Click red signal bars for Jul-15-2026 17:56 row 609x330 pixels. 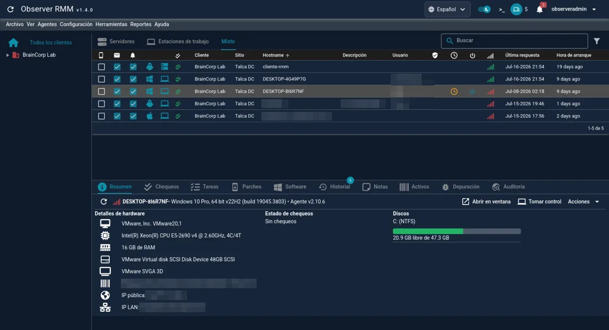[x=491, y=116]
